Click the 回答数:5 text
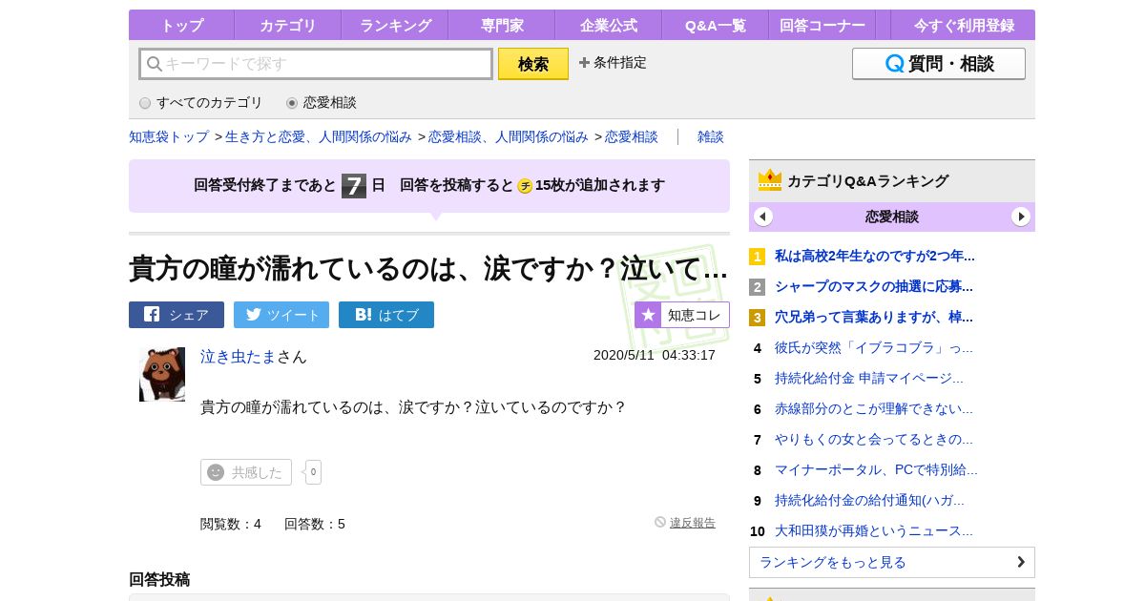 tap(315, 524)
